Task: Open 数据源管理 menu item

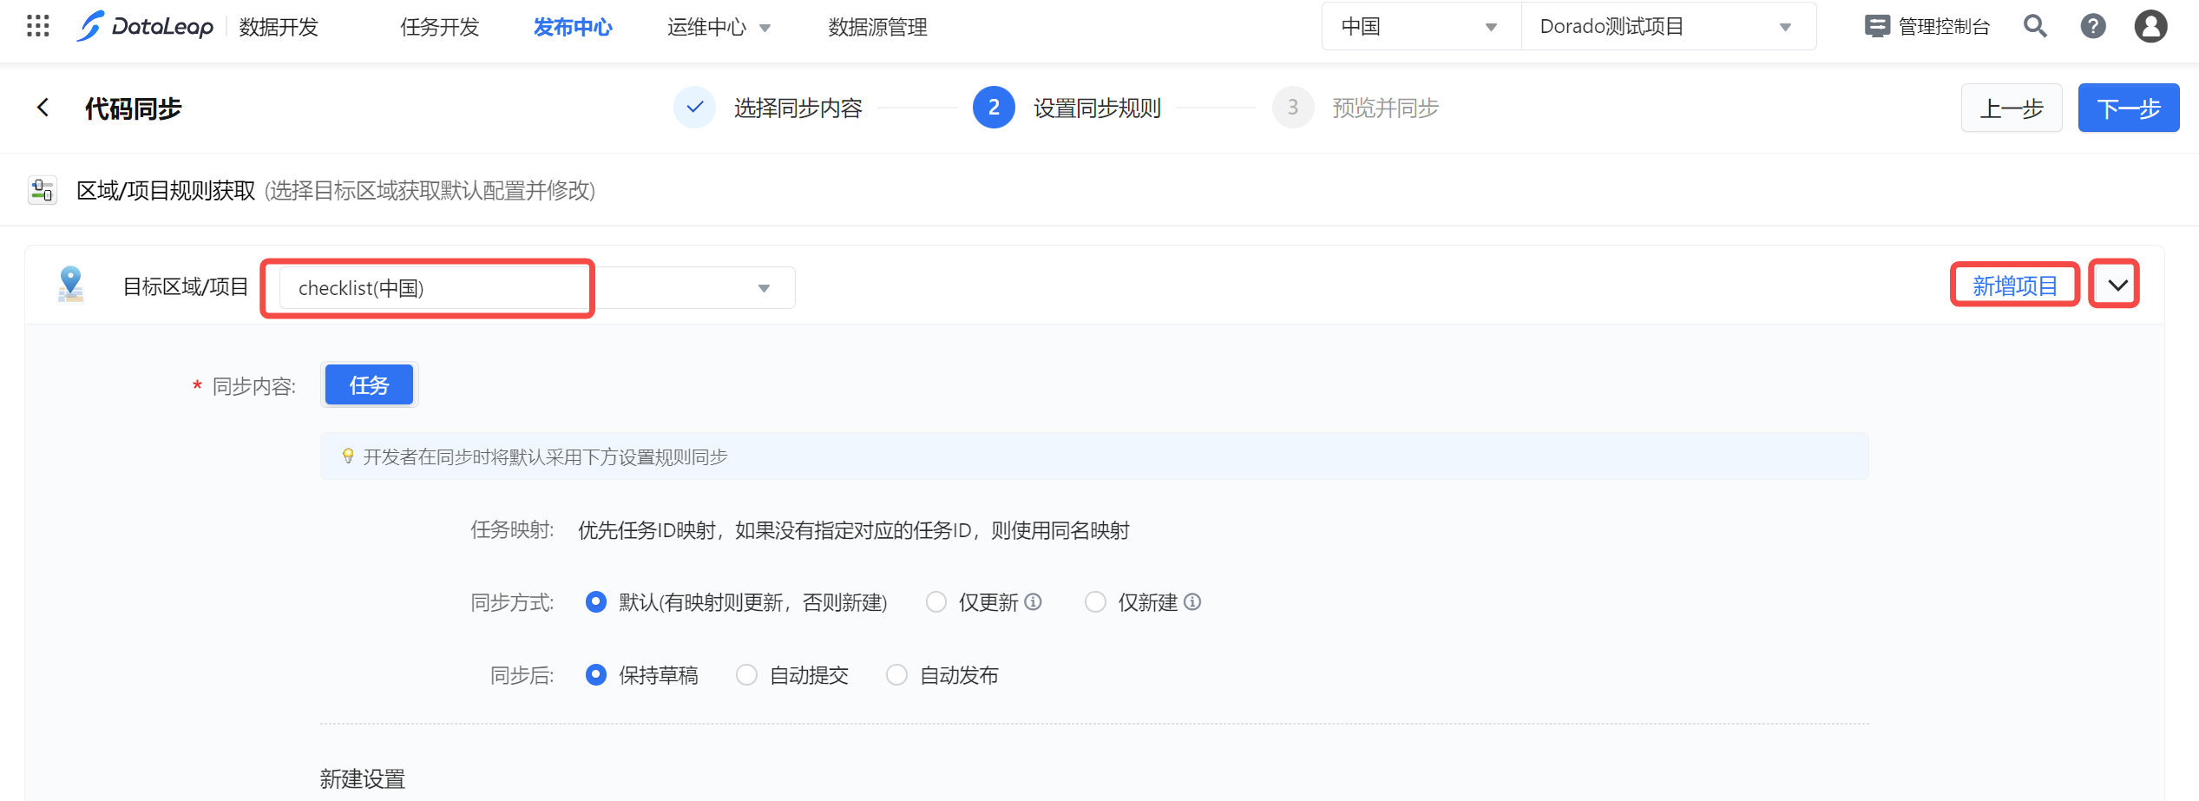Action: (x=877, y=27)
